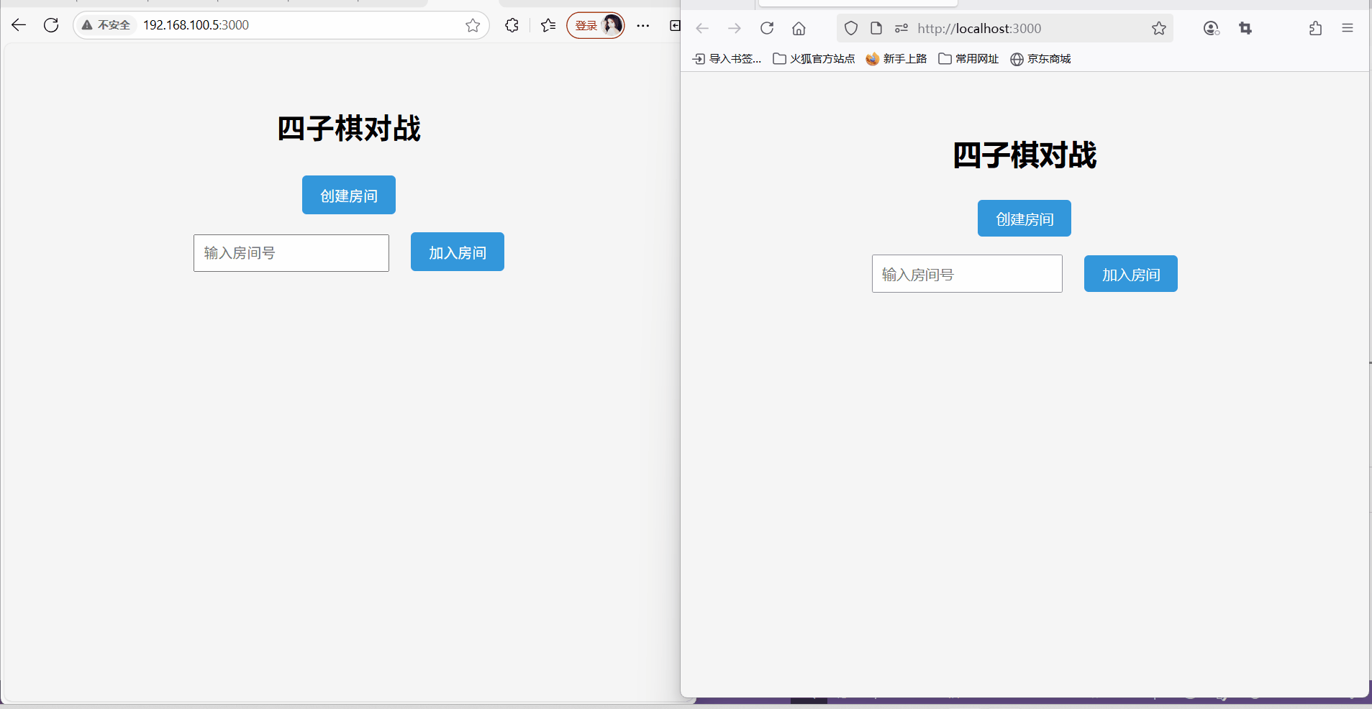Image resolution: width=1372 pixels, height=709 pixels.
Task: Open the Firefox hamburger menu
Action: pyautogui.click(x=1348, y=28)
